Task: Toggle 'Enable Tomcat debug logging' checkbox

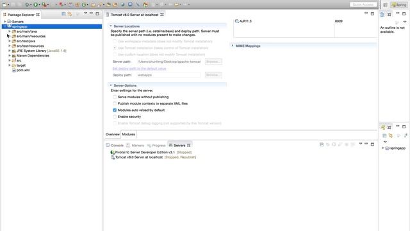Action: 115,123
